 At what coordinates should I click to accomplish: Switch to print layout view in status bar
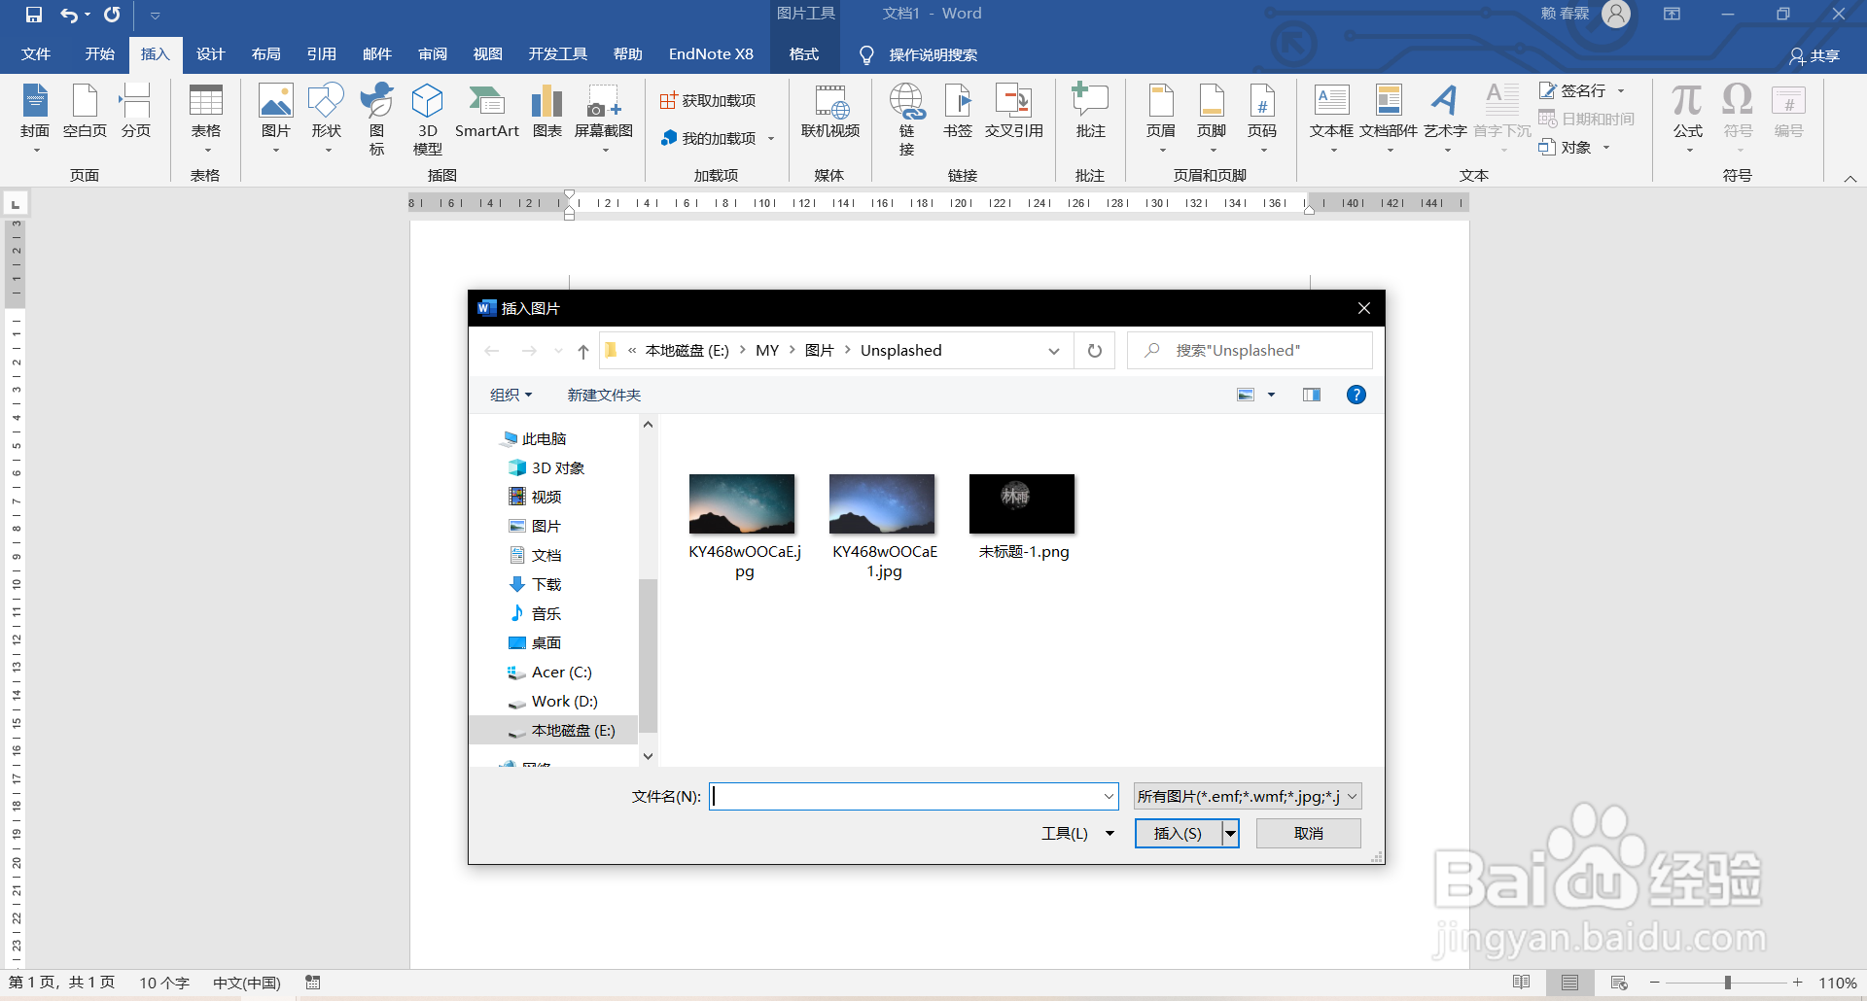pos(1569,983)
